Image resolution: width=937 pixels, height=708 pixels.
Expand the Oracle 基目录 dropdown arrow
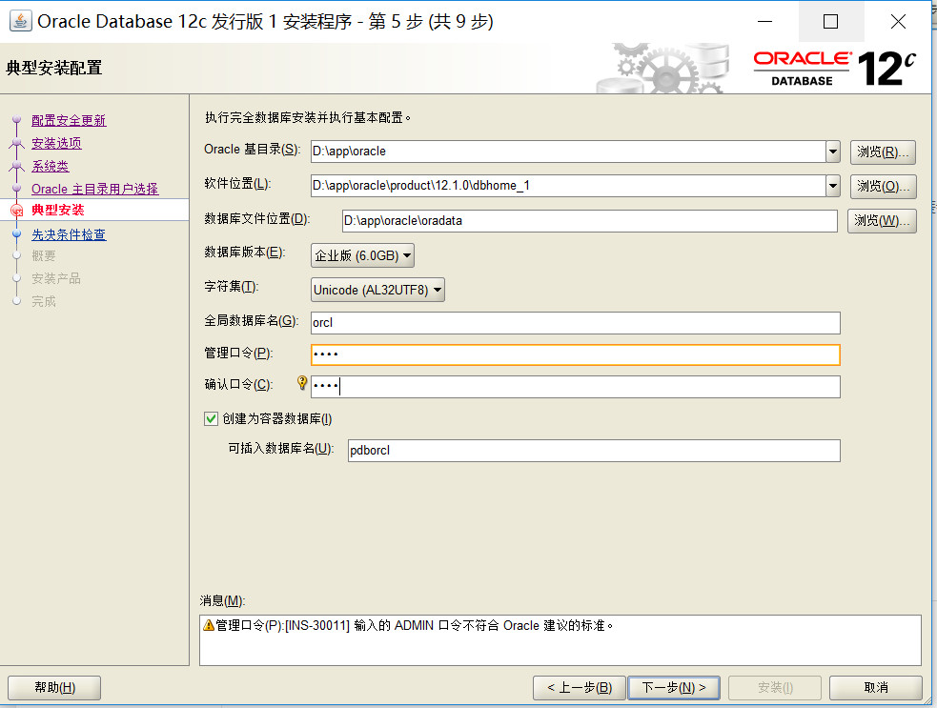pos(833,152)
